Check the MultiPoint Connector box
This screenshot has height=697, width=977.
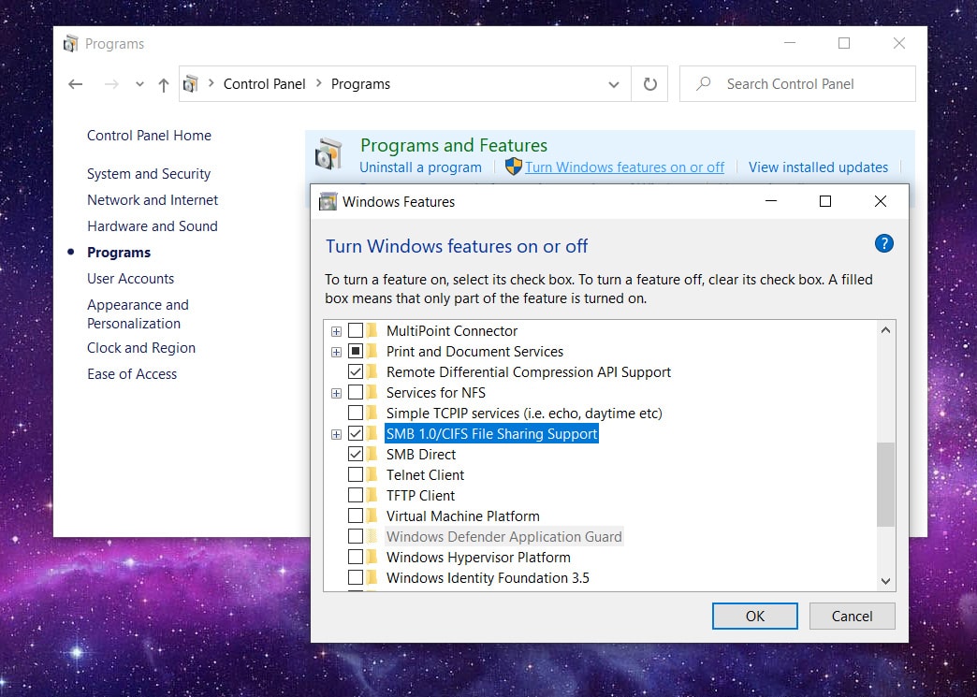[x=356, y=331]
